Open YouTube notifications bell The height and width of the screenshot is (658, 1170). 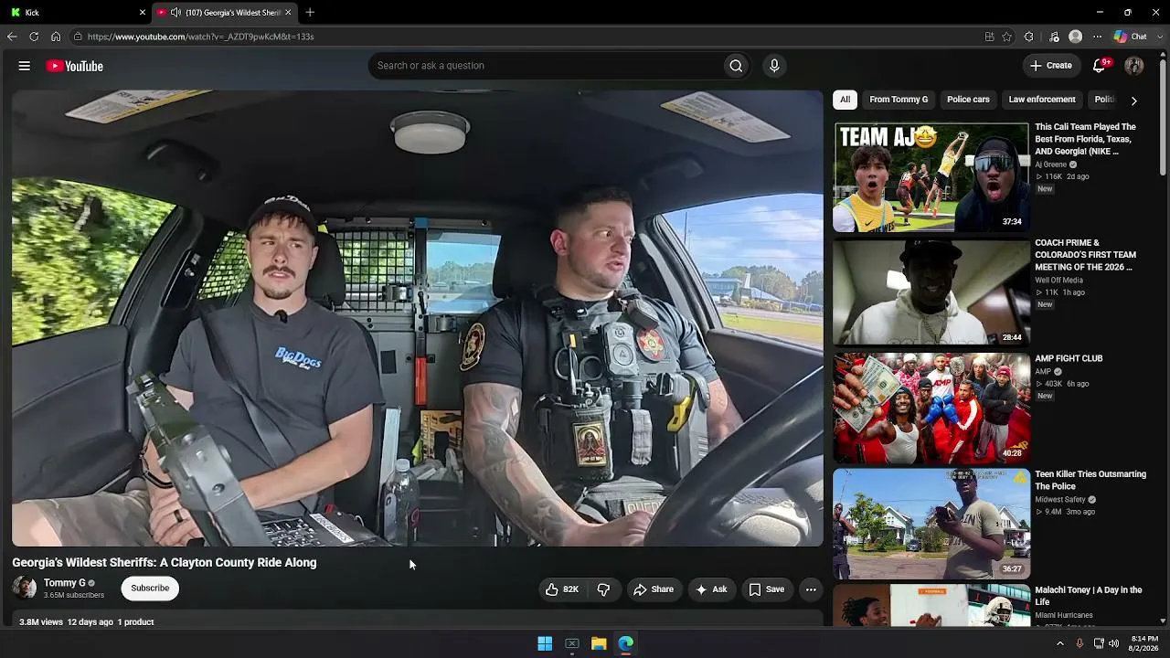pos(1100,66)
